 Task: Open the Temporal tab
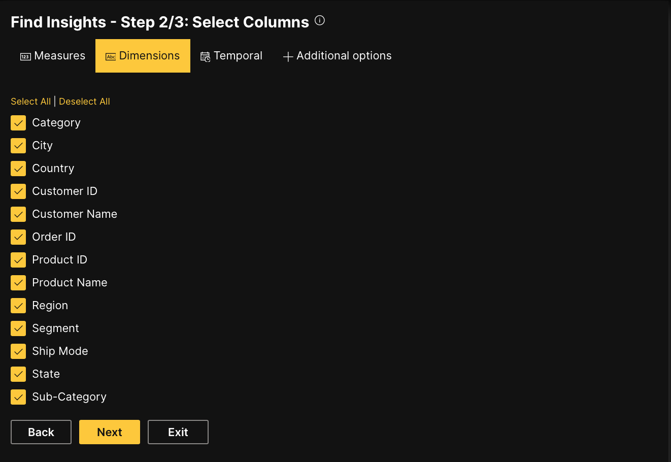[x=231, y=56]
